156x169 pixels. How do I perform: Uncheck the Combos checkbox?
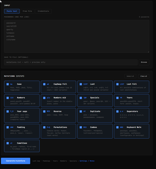81,127
